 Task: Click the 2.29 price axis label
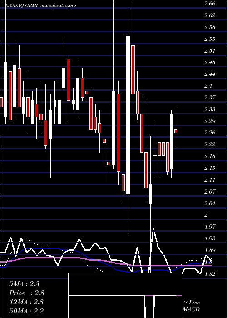210,121
